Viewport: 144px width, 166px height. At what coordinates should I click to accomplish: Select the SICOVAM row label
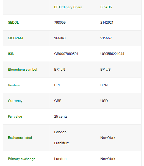tap(15, 38)
